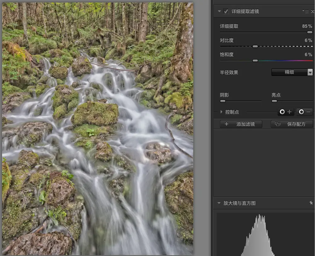Click the 保存配方 button
315x256 pixels.
[x=292, y=124]
